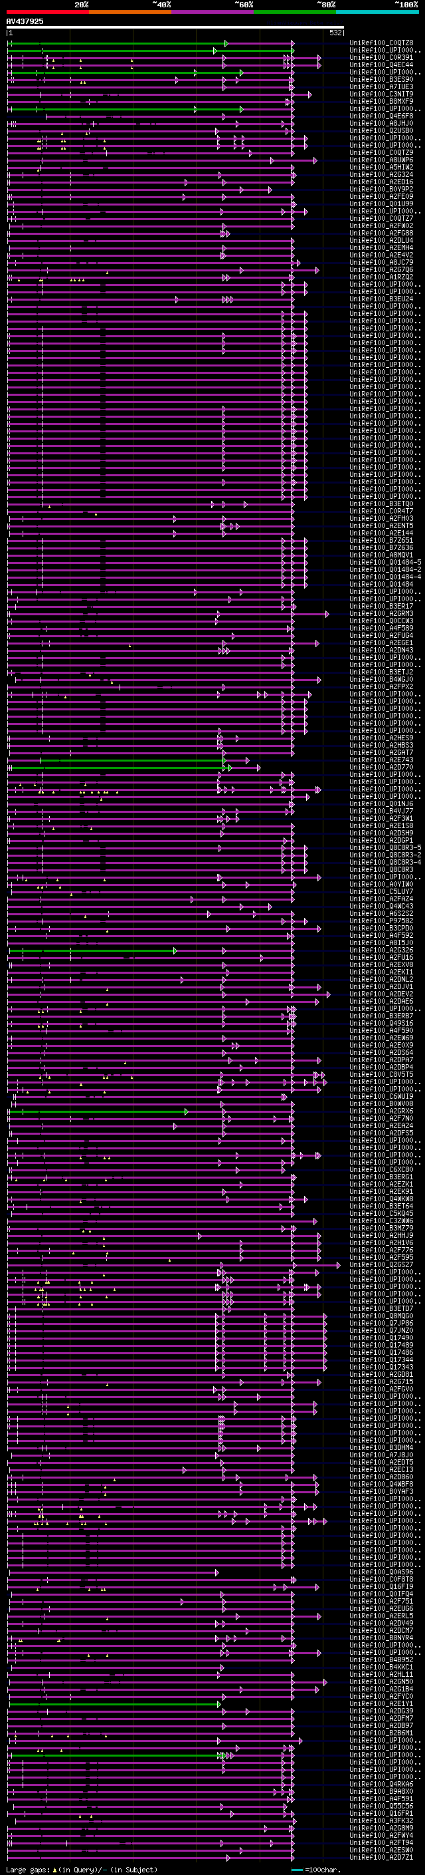The image size is (425, 1875).
Task: Select the UniRef100_Q01484-4 label
Action: [385, 577]
